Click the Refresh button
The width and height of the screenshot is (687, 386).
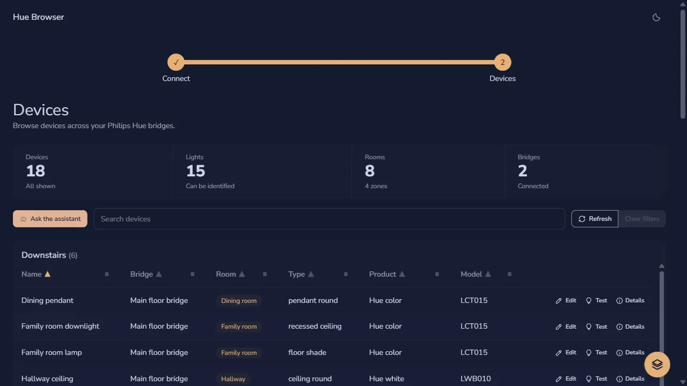click(595, 219)
